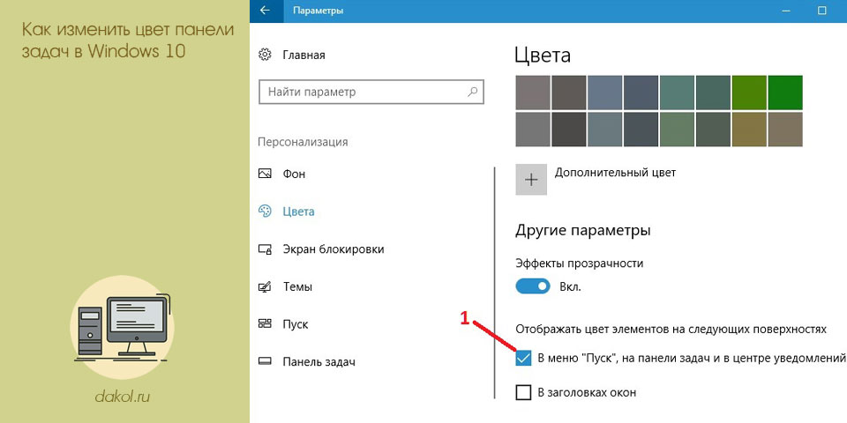Image resolution: width=847 pixels, height=423 pixels.
Task: Focus the Найти параметр search field
Action: pyautogui.click(x=371, y=92)
